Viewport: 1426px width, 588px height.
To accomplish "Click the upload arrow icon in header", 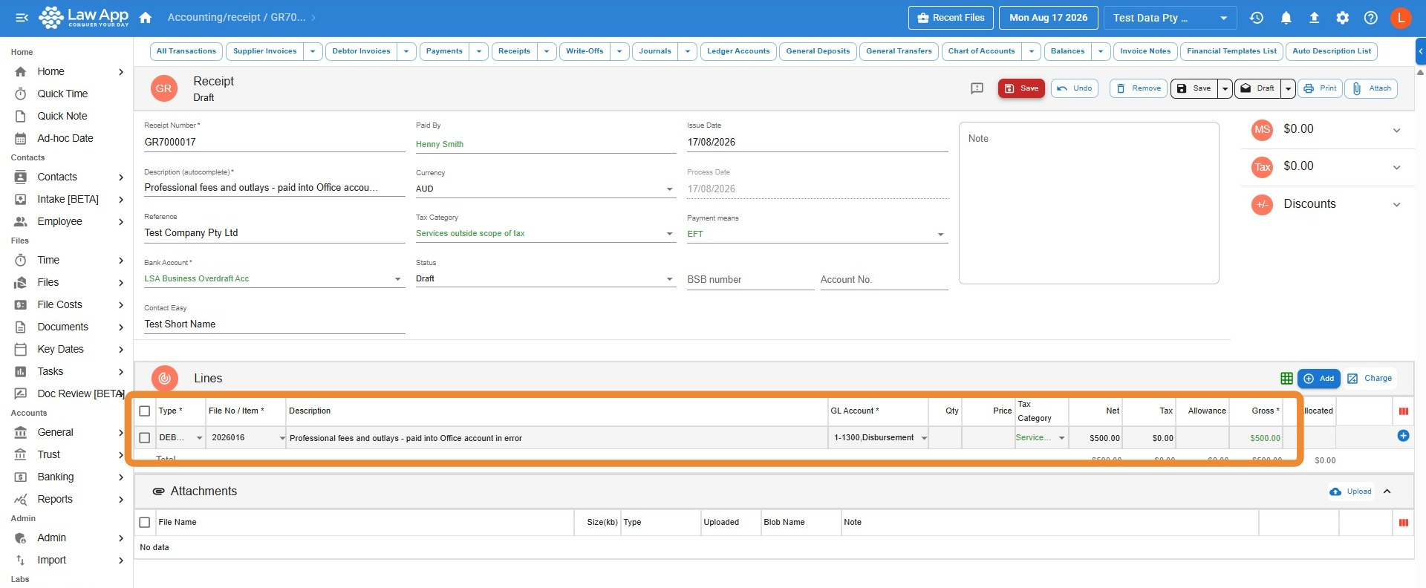I will pos(1314,18).
